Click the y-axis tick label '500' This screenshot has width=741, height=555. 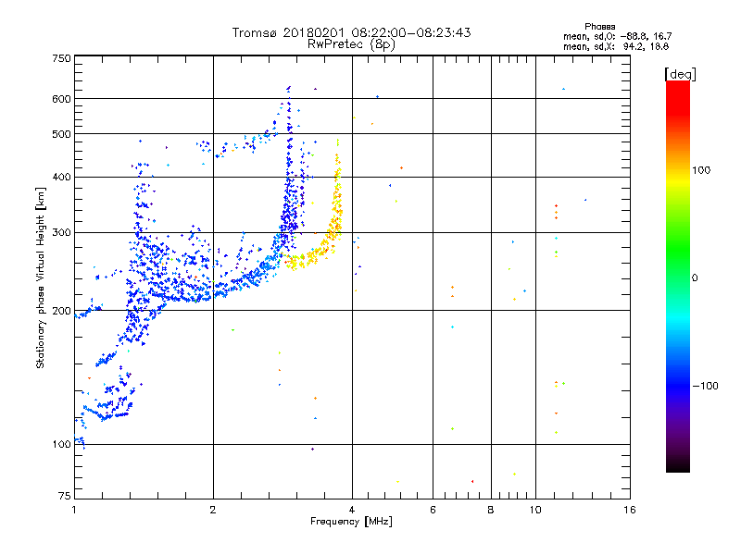coord(61,134)
